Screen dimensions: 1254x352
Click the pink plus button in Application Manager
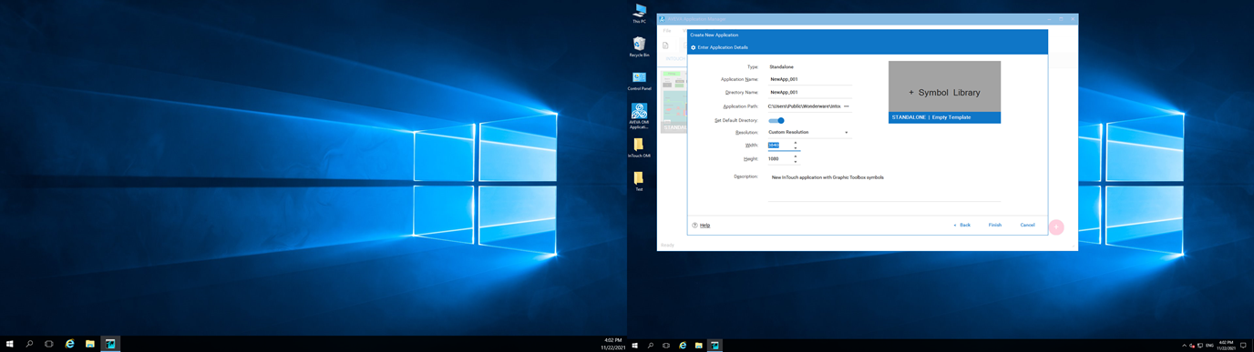pyautogui.click(x=1056, y=227)
